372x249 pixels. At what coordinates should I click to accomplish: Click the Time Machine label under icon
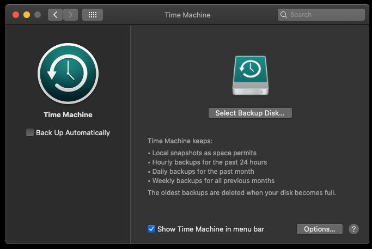(68, 114)
